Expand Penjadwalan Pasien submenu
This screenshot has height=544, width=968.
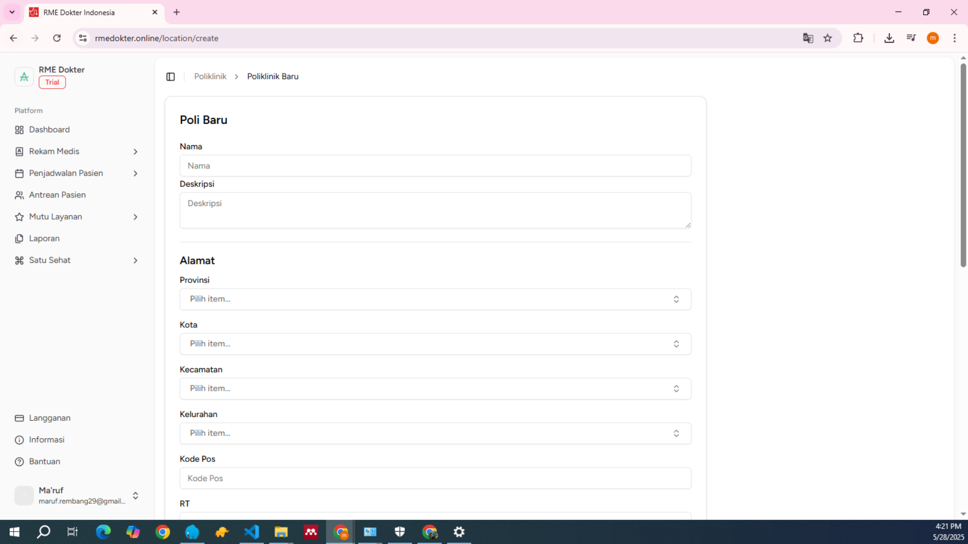tap(76, 173)
